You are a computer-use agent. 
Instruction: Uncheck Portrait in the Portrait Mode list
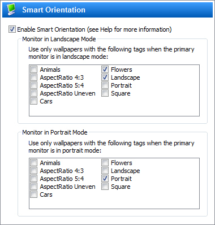pyautogui.click(x=105, y=179)
